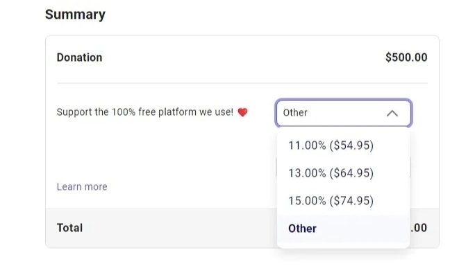
Task: Click the divider line under Donation
Action: pyautogui.click(x=242, y=83)
